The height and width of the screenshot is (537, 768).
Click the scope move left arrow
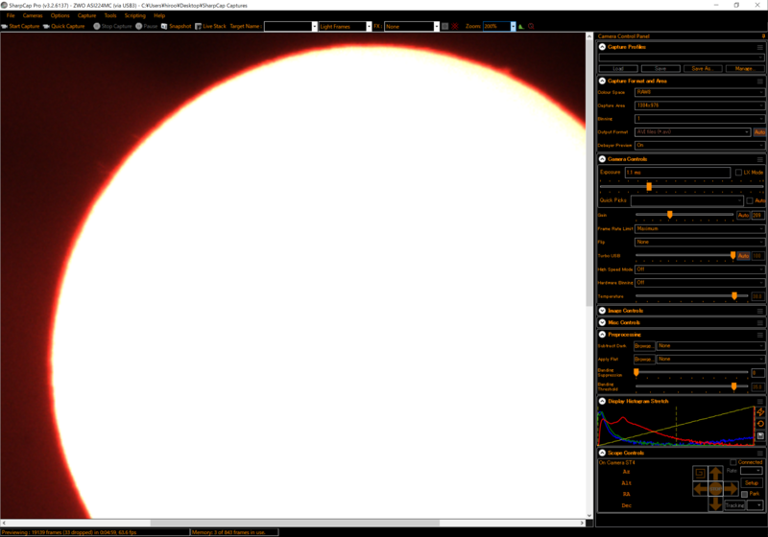tap(701, 489)
